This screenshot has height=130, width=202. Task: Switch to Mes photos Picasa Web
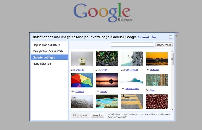pos(48,51)
